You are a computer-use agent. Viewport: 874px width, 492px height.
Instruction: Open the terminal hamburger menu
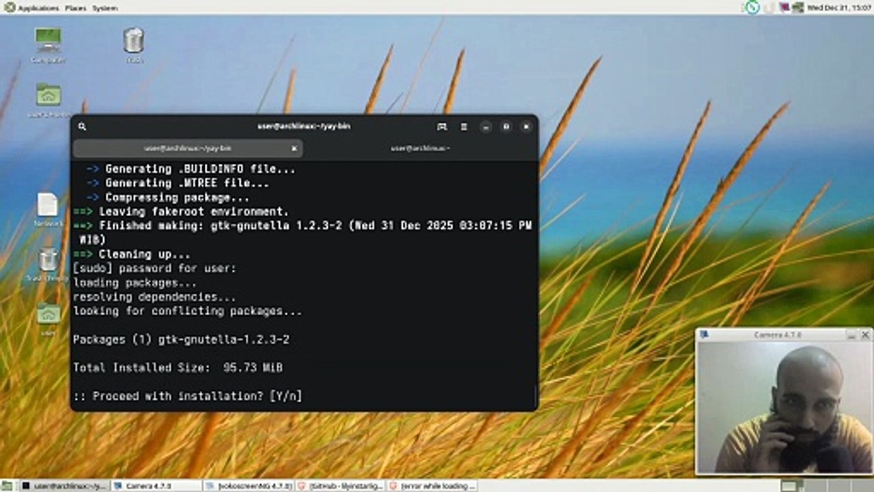click(x=464, y=126)
